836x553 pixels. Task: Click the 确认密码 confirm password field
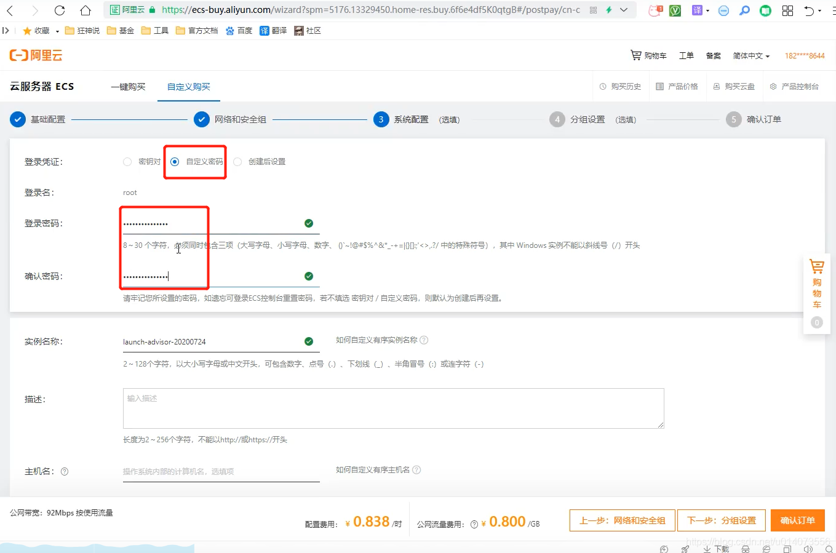tap(221, 276)
